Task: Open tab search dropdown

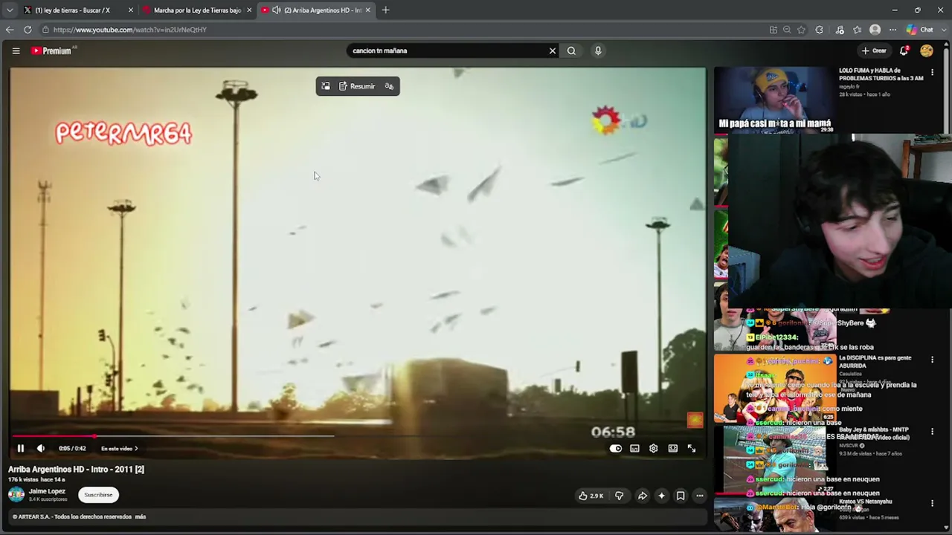Action: (x=9, y=10)
